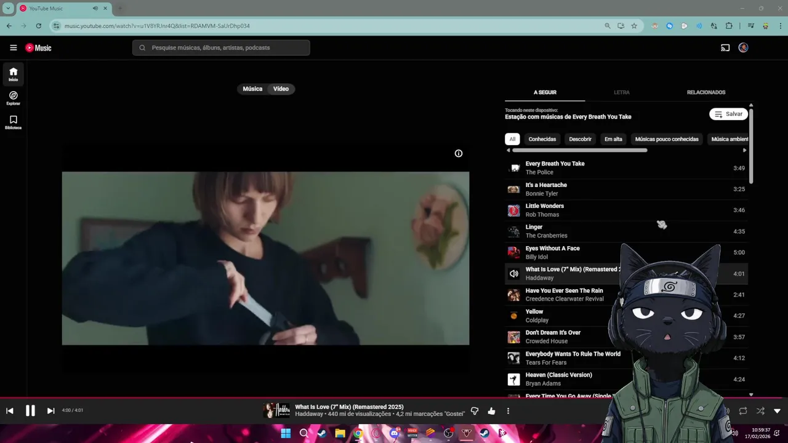Select the Em alta filter chip
The height and width of the screenshot is (443, 788).
click(x=613, y=139)
